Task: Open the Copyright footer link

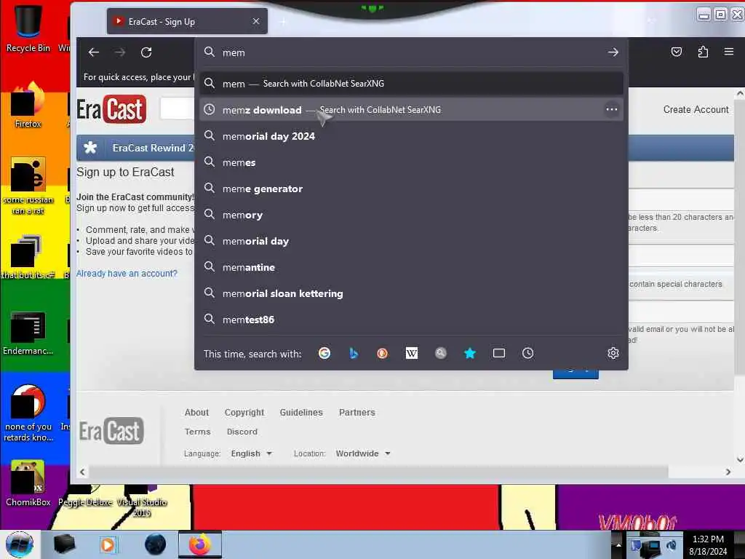Action: [x=244, y=412]
